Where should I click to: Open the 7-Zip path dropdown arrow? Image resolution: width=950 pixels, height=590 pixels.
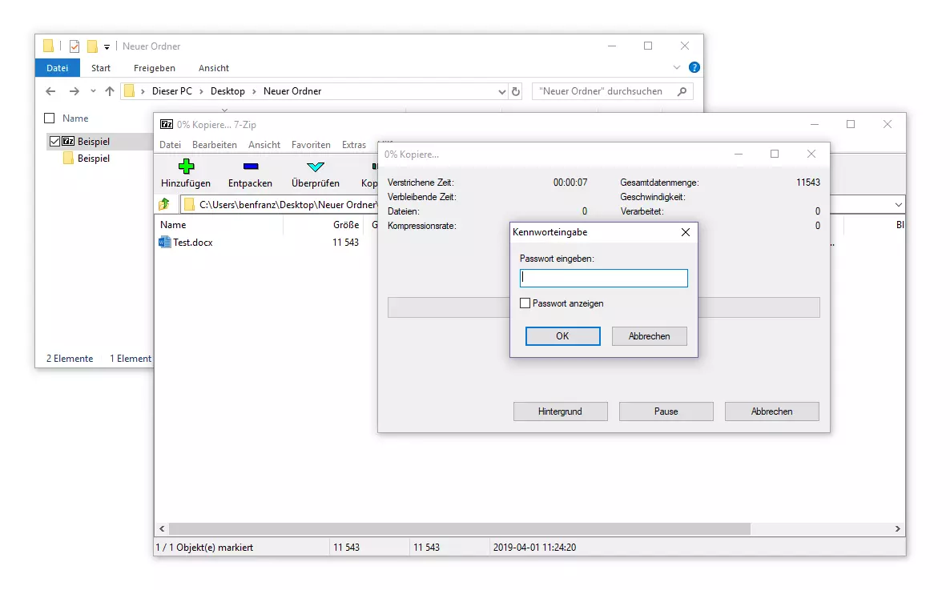[x=898, y=205]
